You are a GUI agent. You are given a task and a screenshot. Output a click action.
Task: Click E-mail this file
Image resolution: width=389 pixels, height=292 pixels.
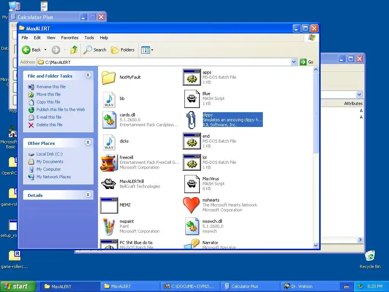[49, 117]
